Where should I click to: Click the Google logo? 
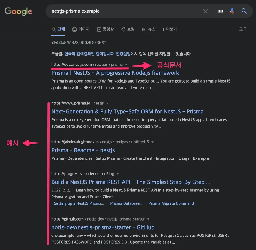18,11
